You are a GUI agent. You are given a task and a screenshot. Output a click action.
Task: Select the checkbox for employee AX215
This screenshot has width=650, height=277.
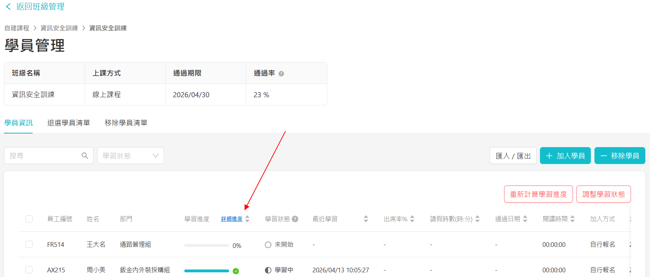tap(29, 270)
